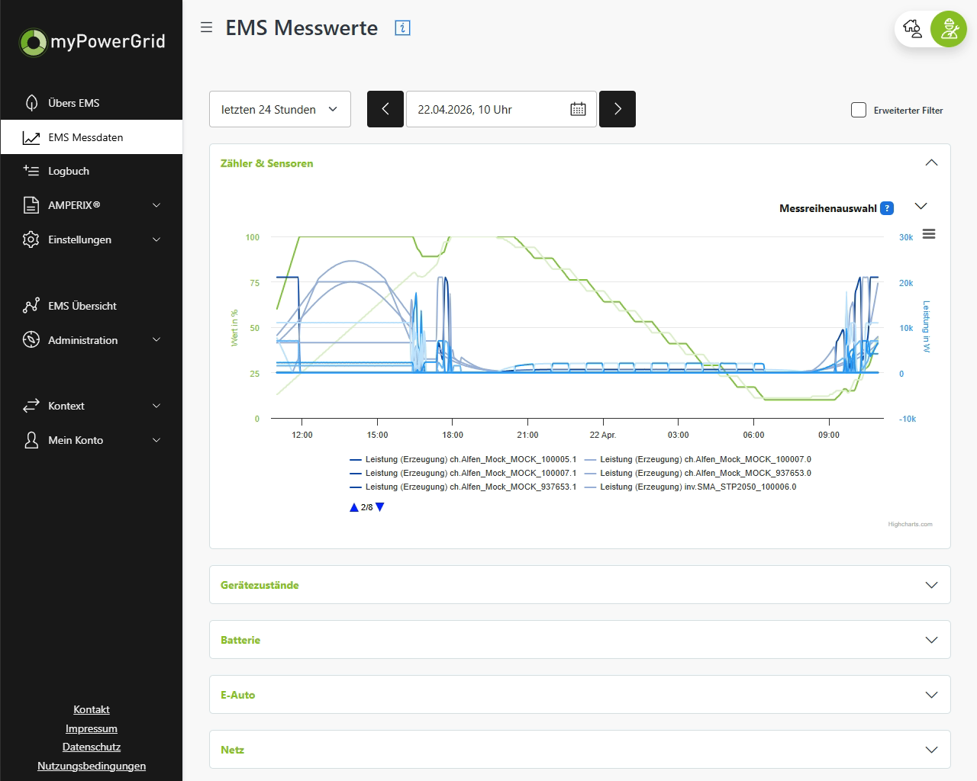Expand the AMPERIX submenu chevron

tap(156, 205)
